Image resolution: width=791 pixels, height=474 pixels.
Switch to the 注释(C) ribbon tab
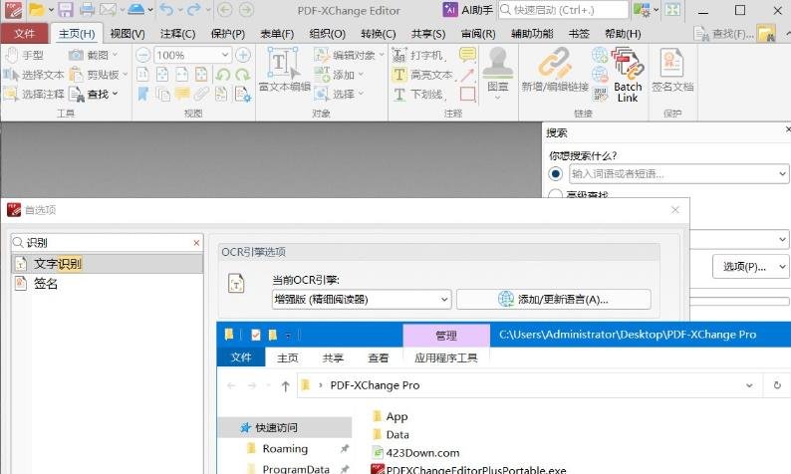point(177,33)
